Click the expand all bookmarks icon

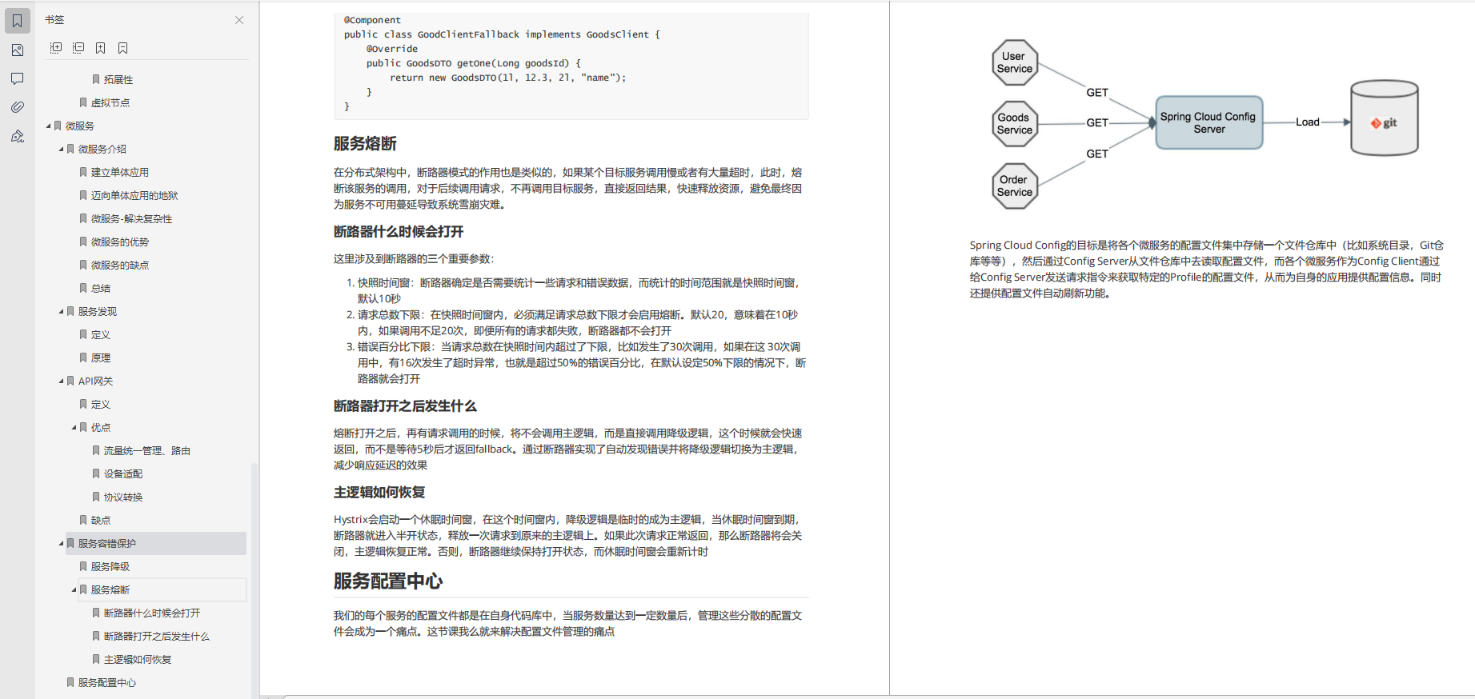pyautogui.click(x=56, y=48)
